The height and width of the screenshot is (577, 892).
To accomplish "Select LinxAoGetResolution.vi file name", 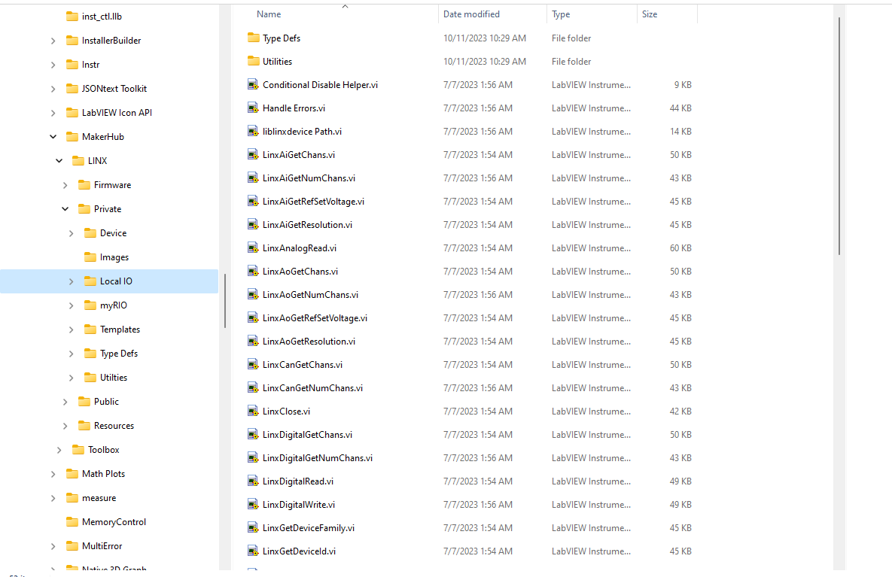I will (x=309, y=342).
